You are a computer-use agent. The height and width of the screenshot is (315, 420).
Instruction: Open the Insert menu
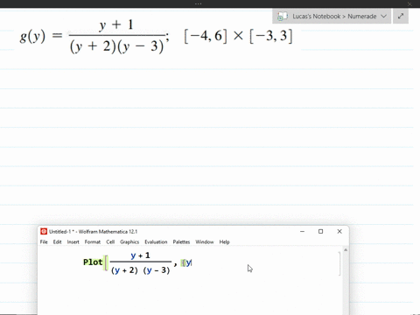[73, 241]
